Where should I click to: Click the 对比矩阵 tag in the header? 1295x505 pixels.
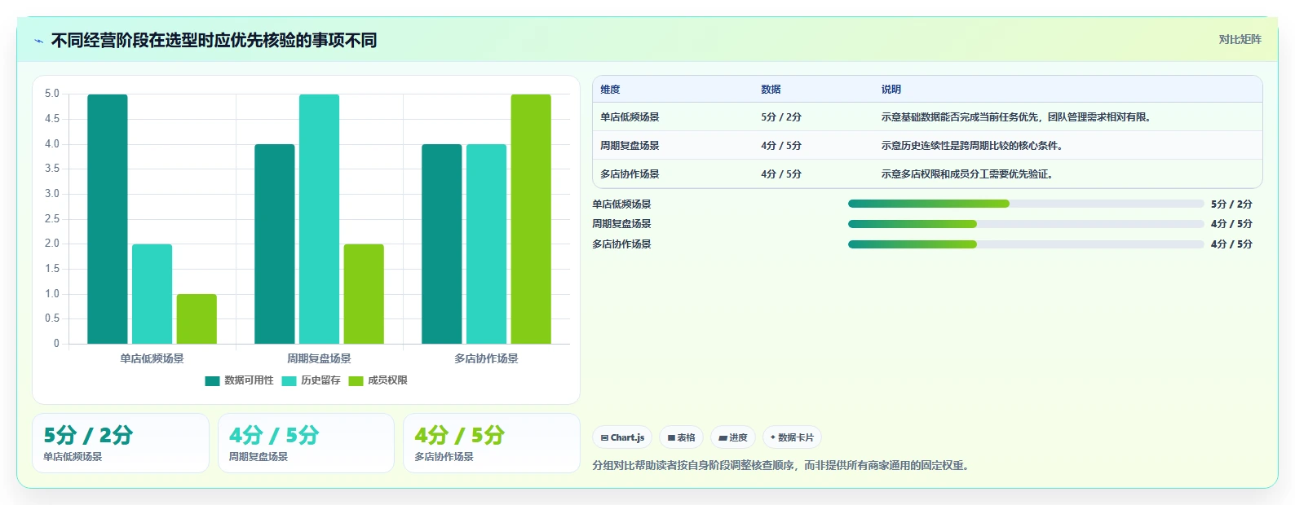click(x=1240, y=40)
